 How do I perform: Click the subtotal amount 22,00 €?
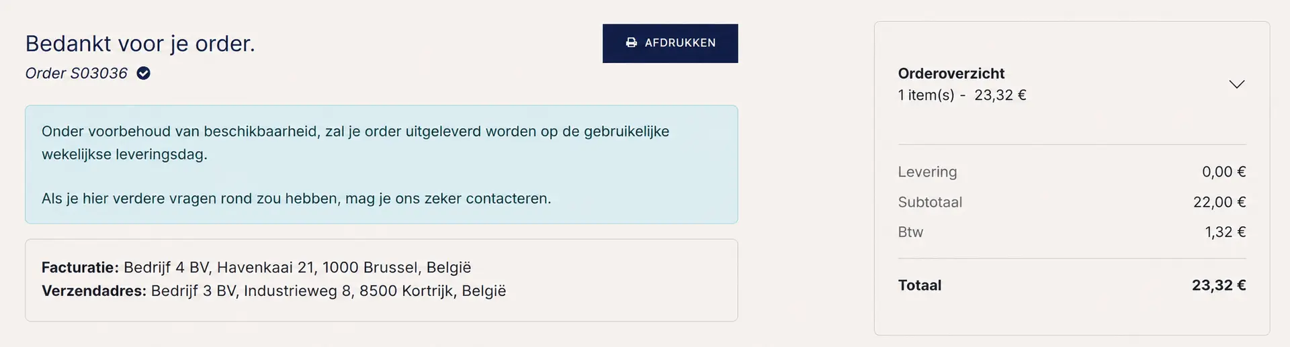point(1219,202)
